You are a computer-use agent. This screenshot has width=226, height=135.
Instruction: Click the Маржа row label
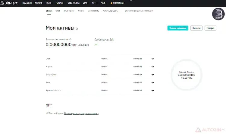[x=49, y=67]
